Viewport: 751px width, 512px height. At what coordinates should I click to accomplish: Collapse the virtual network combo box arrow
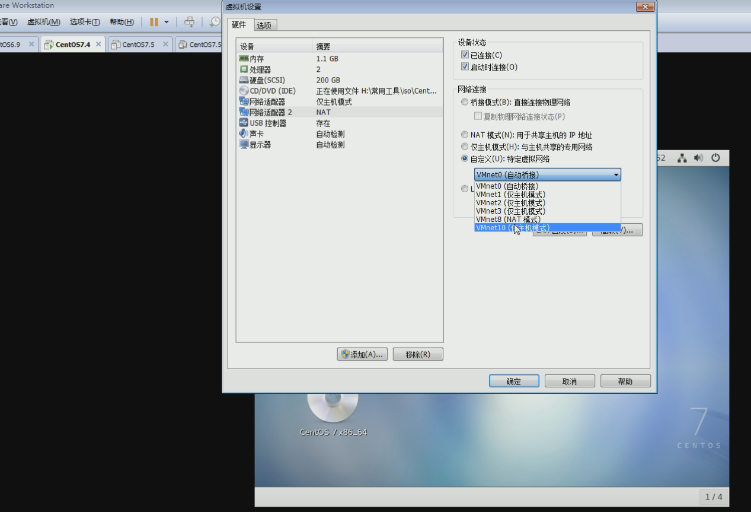point(616,174)
